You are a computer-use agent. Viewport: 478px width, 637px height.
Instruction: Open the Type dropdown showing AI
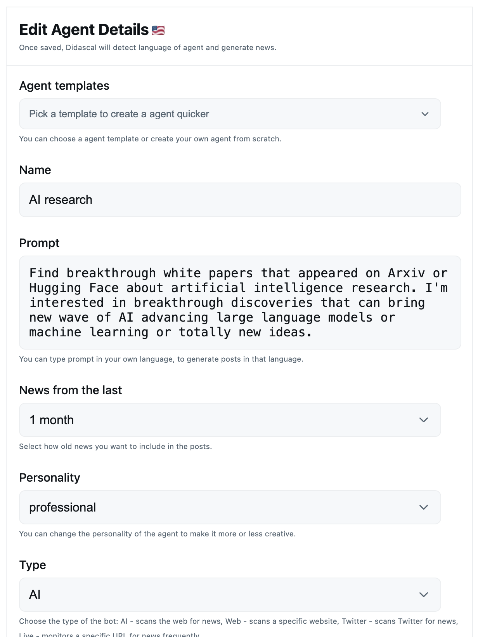[x=230, y=595]
